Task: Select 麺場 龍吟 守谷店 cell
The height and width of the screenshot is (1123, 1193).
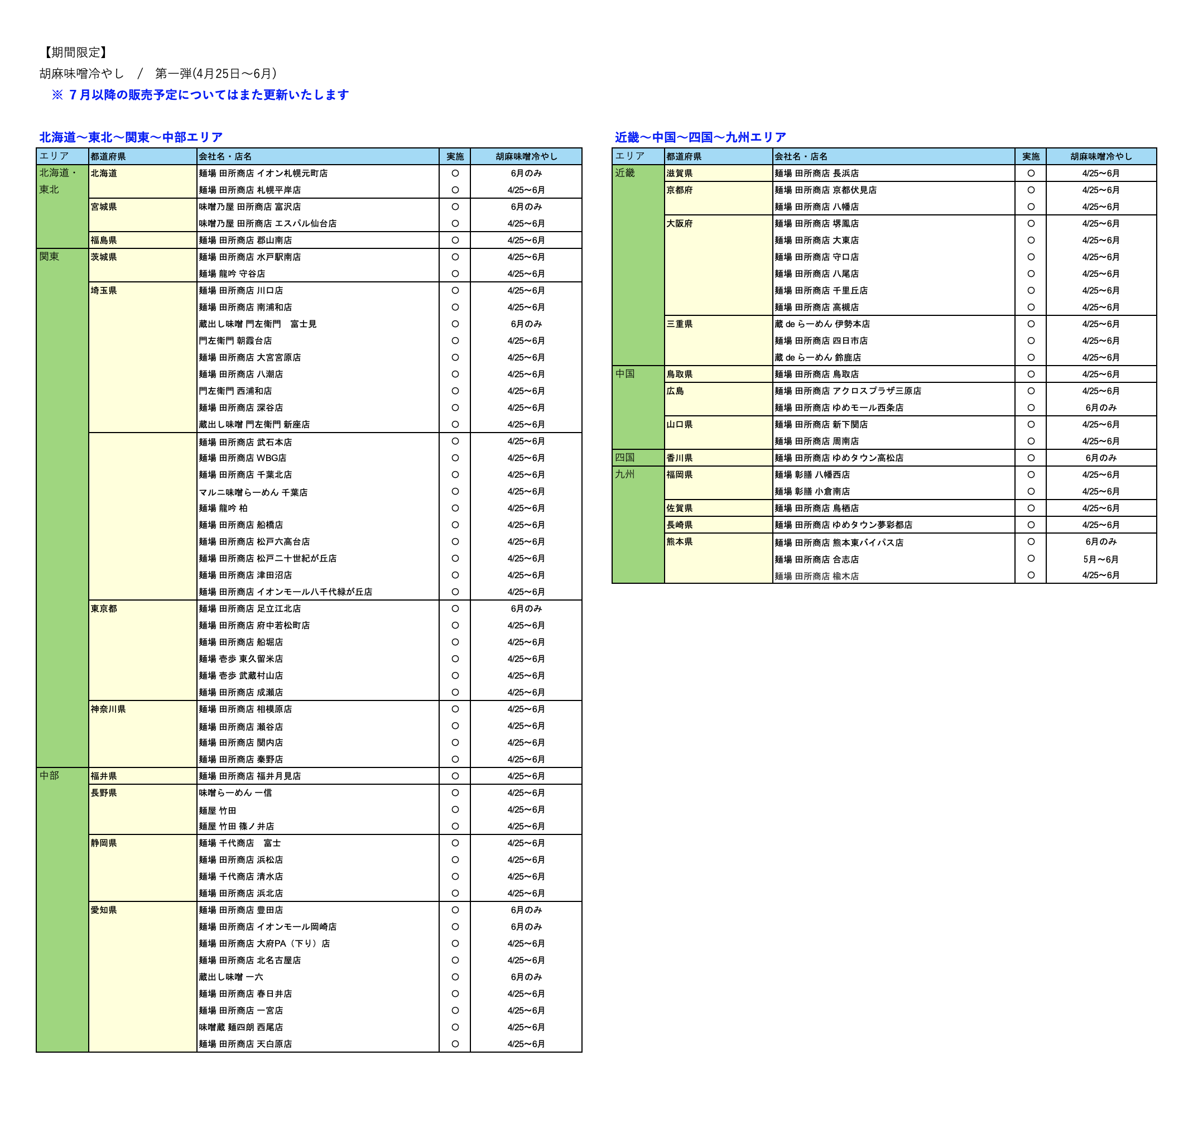Action: (x=318, y=273)
